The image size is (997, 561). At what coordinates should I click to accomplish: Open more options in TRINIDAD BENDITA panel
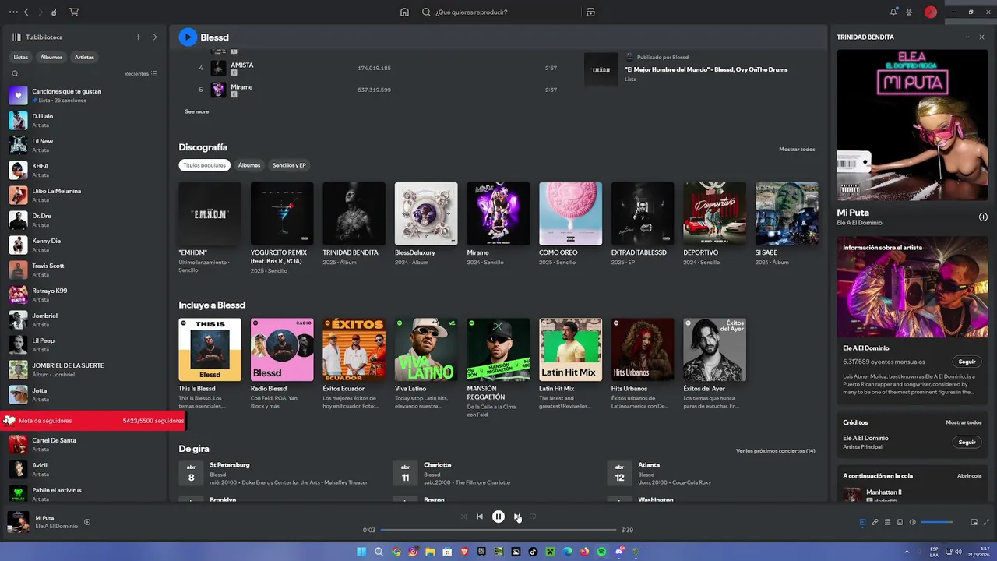[966, 37]
